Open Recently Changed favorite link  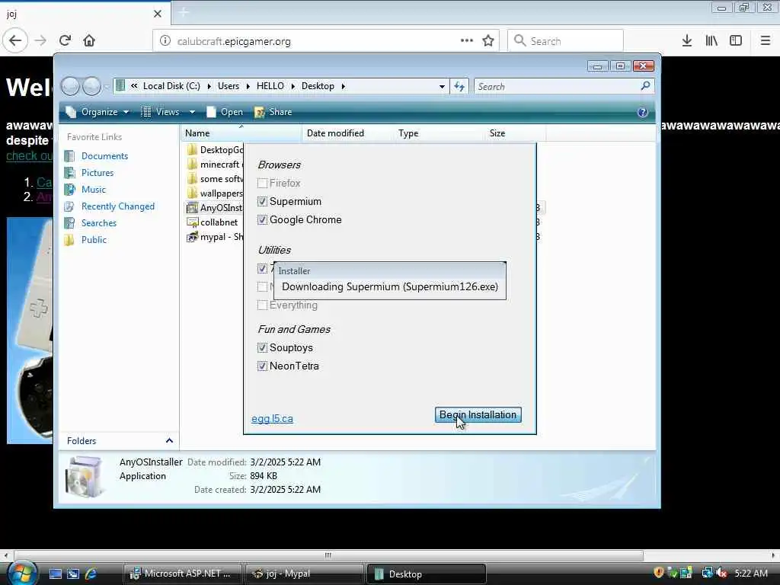pos(117,206)
